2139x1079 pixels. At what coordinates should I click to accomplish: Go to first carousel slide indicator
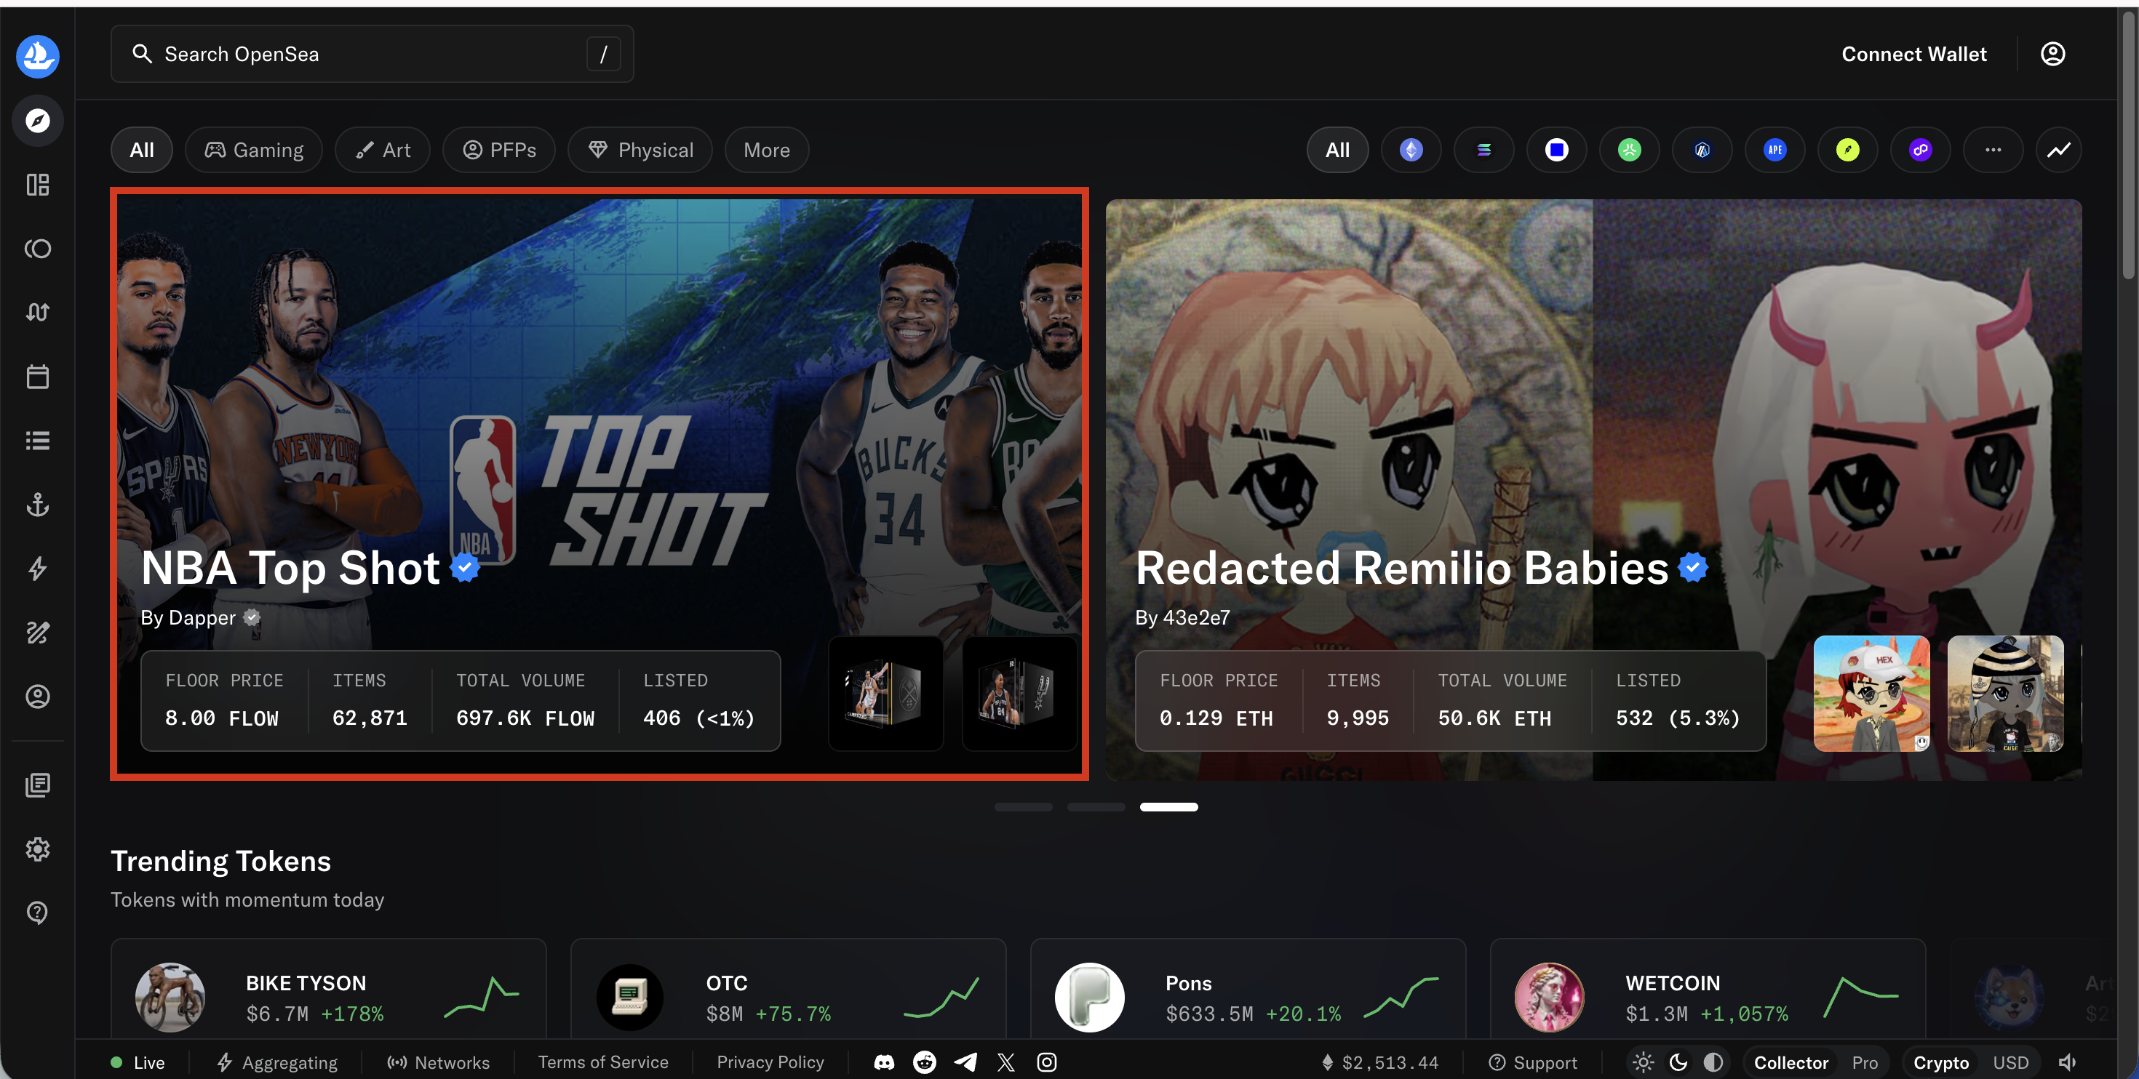(x=1023, y=807)
